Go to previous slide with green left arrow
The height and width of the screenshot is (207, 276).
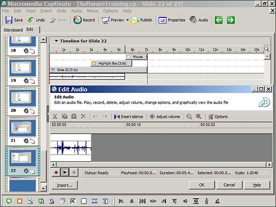point(218,20)
